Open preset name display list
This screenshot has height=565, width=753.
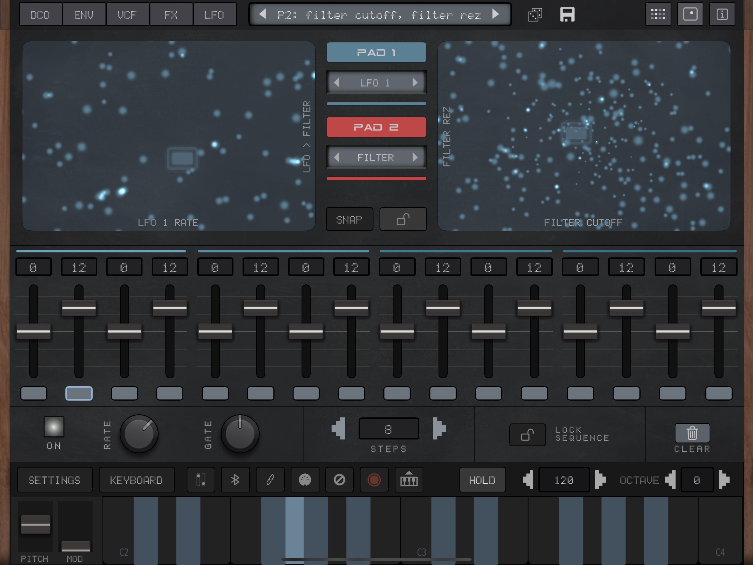pyautogui.click(x=380, y=15)
